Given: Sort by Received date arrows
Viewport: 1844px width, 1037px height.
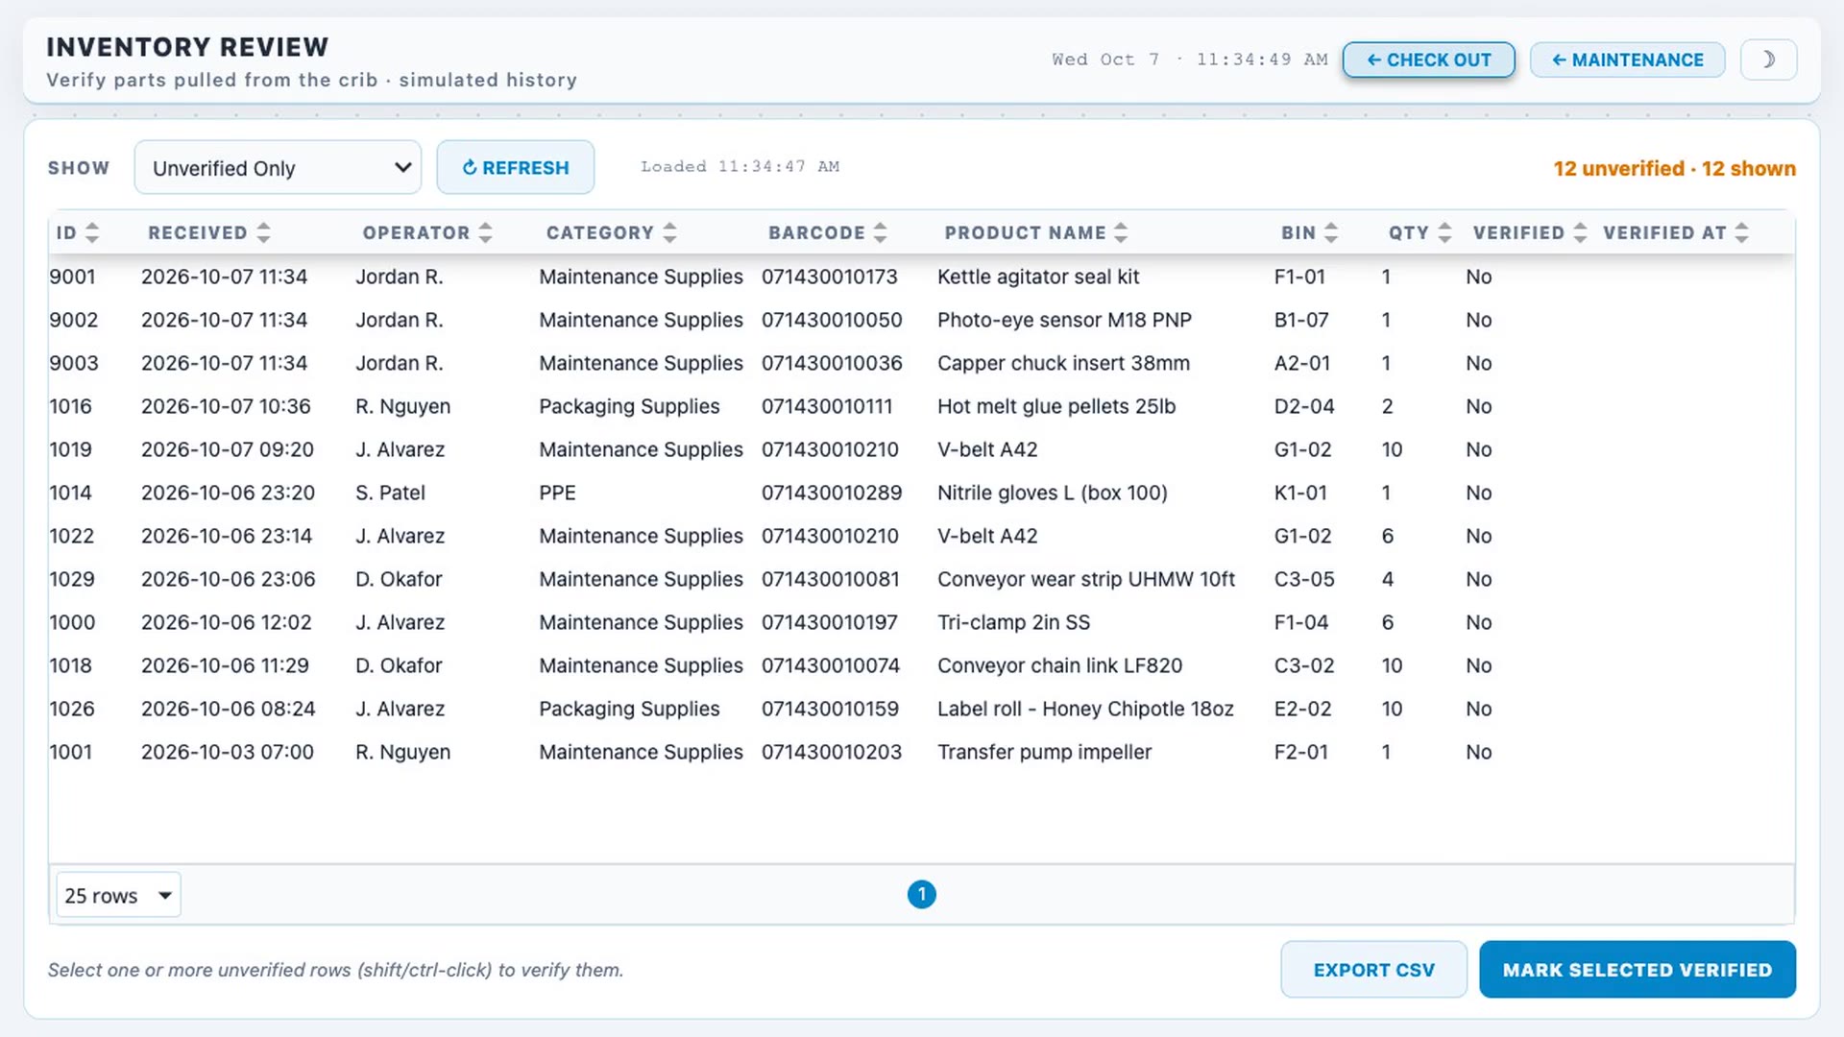Looking at the screenshot, I should pyautogui.click(x=263, y=232).
